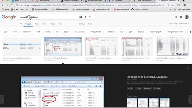This screenshot has height=108, width=192.
Task: Click the browser forward arrow
Action: click(x=7, y=5)
